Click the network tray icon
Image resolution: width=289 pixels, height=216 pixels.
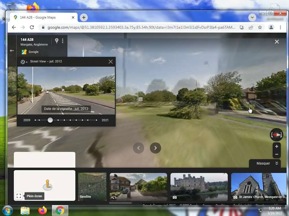click(260, 210)
